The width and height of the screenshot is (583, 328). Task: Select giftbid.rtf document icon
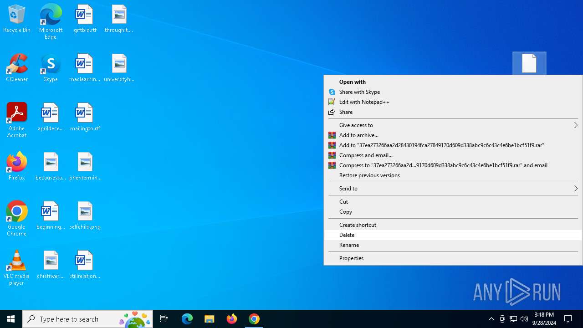(85, 19)
